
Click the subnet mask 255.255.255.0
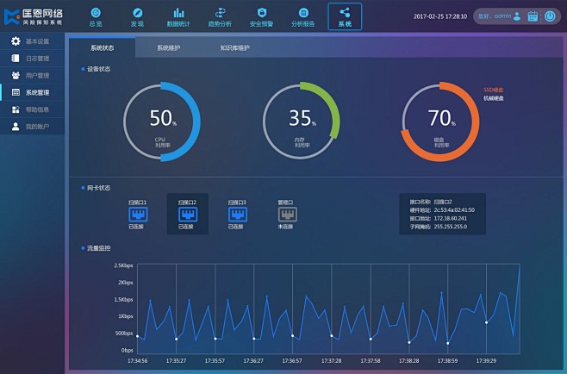click(450, 227)
